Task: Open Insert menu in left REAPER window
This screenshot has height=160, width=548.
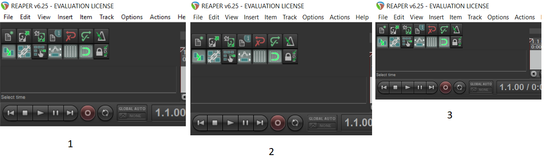Action: (65, 17)
